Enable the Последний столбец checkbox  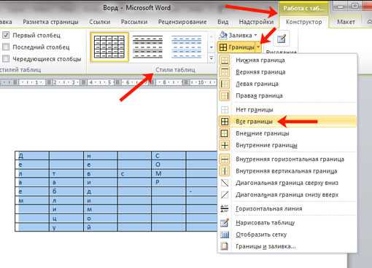(6, 47)
